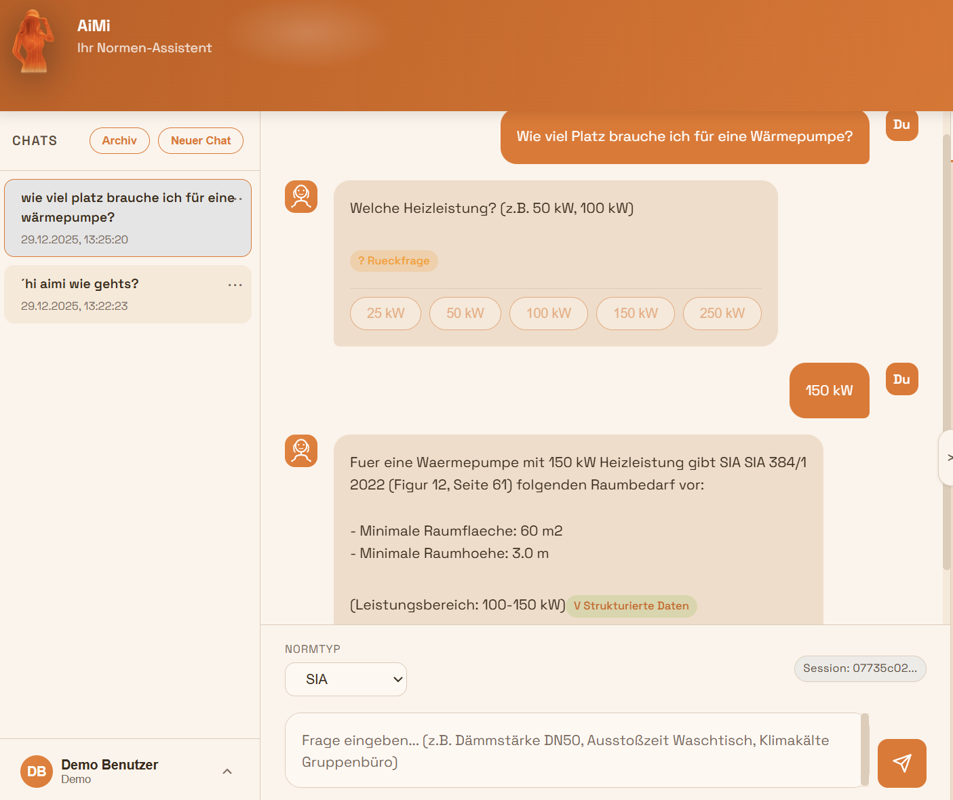Click the chat area vertical scrollbar

click(947, 353)
